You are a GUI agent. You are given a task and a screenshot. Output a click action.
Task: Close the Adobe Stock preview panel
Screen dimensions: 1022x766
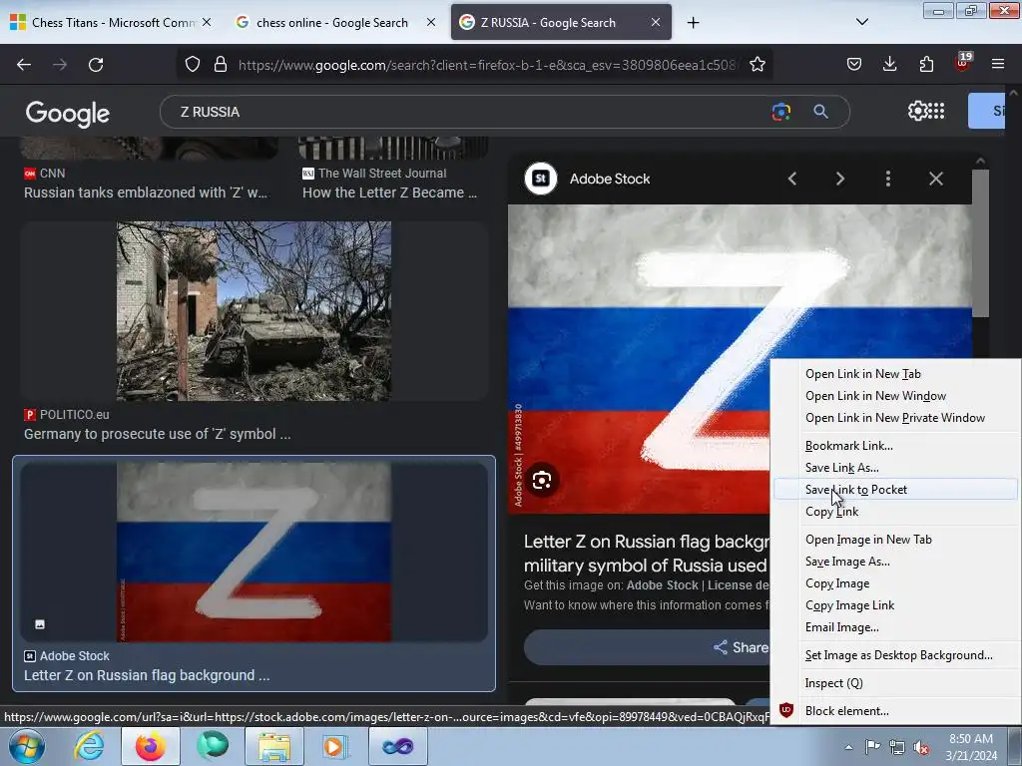936,179
